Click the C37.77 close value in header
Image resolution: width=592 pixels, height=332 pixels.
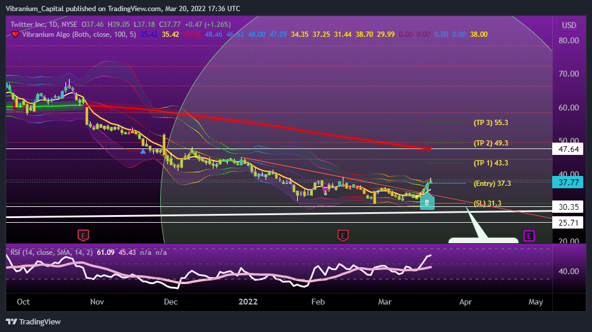170,25
